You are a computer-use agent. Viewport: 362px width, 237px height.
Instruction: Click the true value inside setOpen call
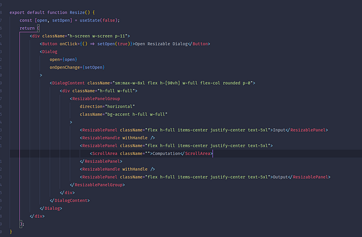pyautogui.click(x=122, y=44)
